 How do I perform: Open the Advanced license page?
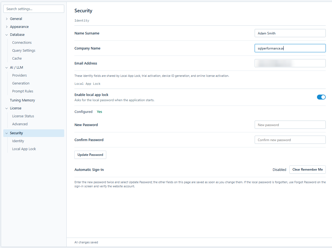click(20, 124)
